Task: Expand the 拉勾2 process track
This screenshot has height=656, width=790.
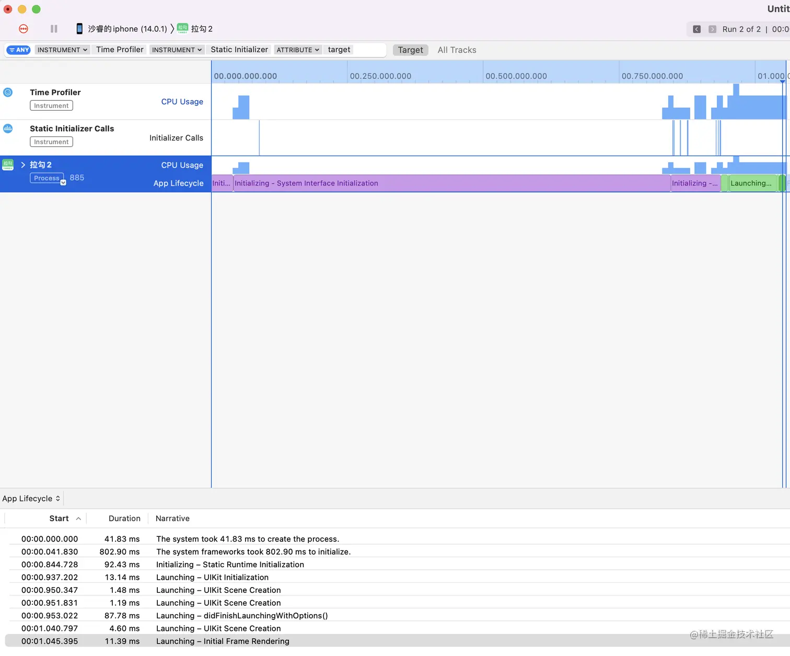Action: pyautogui.click(x=23, y=165)
